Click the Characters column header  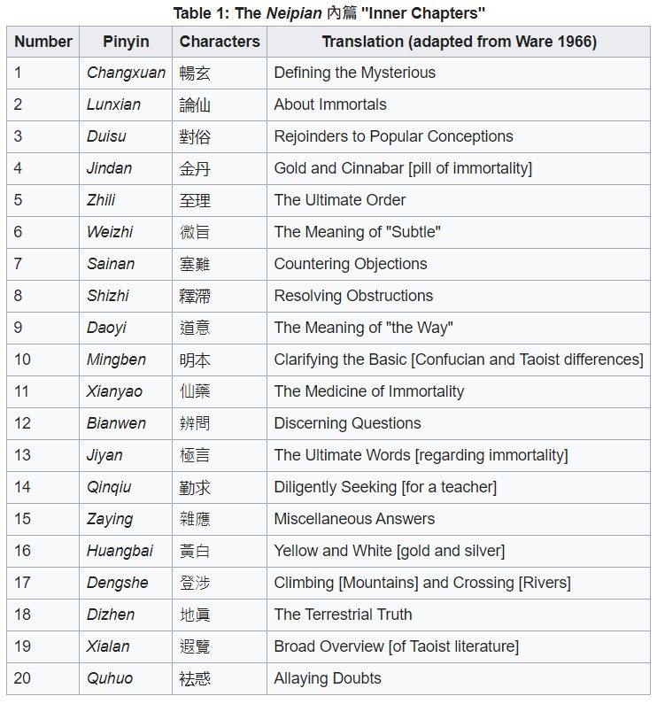pos(220,42)
